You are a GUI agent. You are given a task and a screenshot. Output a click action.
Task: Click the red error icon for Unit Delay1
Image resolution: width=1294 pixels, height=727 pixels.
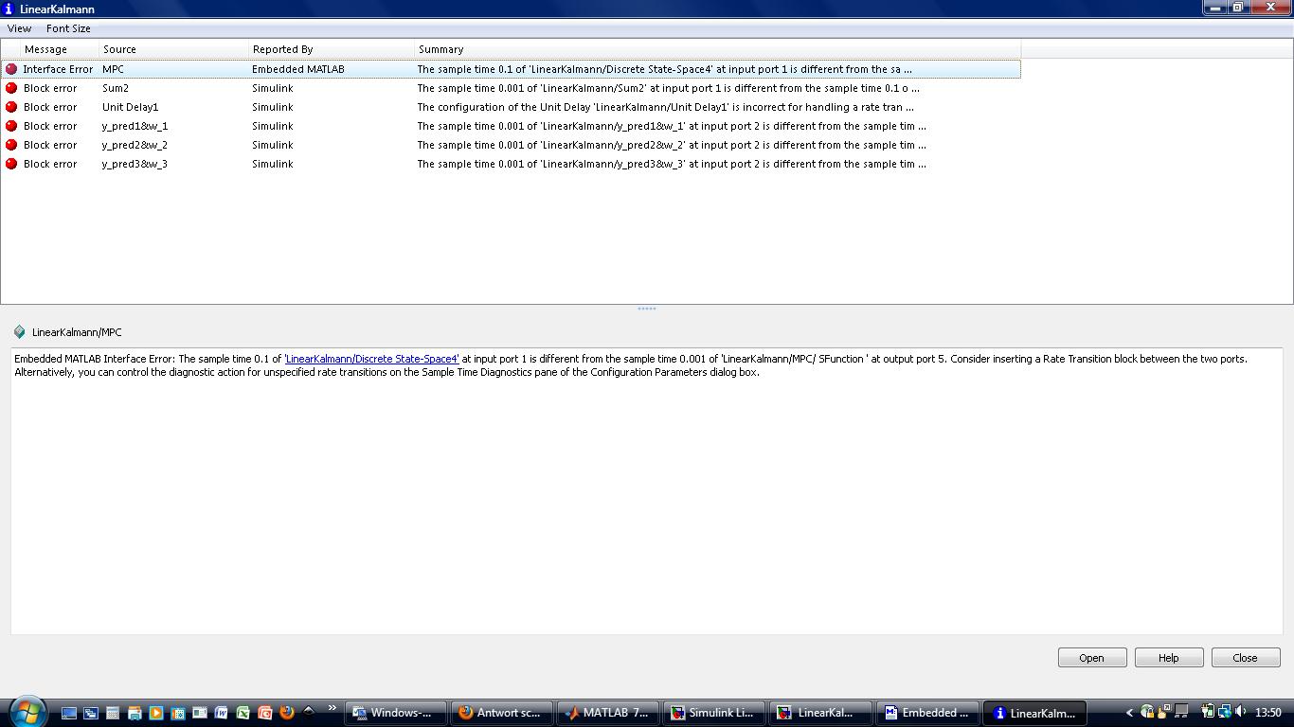pos(11,107)
